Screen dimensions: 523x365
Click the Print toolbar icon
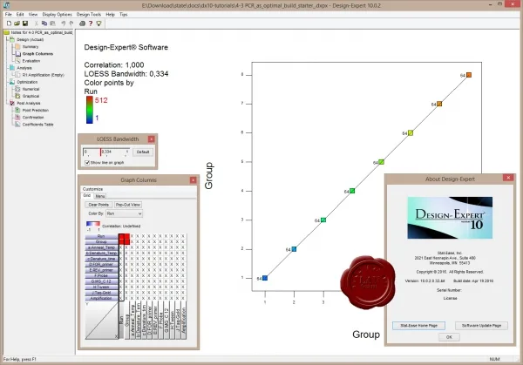coord(83,24)
